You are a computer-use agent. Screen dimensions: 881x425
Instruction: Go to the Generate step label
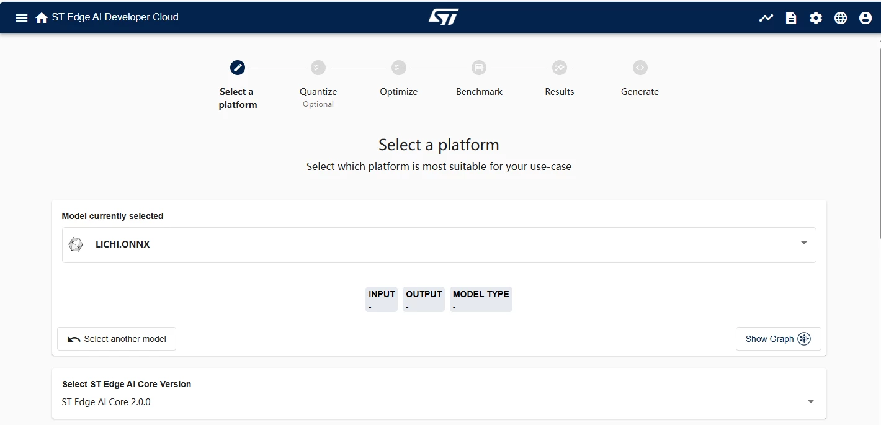[x=640, y=92]
